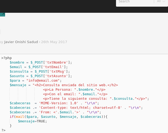
Task: Click the teal thumbnail image at left
Action: click(x=2, y=15)
